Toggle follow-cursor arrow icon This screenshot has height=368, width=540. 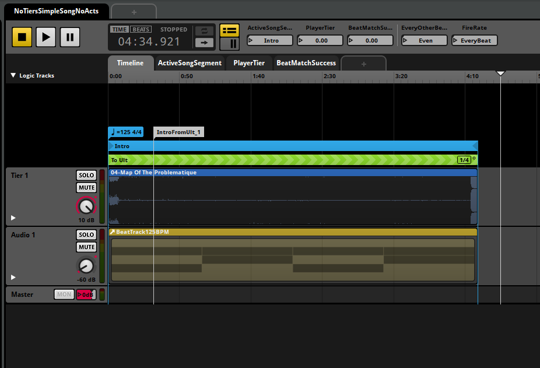(x=204, y=43)
